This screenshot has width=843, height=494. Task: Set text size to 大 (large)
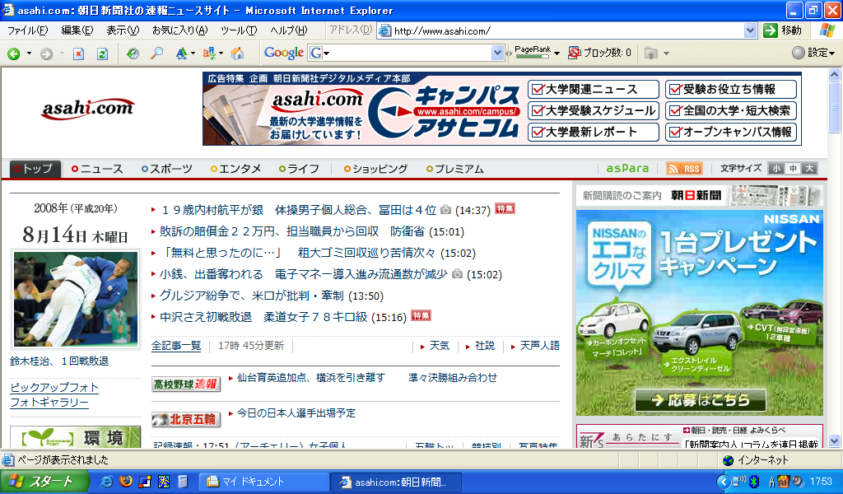pos(809,169)
